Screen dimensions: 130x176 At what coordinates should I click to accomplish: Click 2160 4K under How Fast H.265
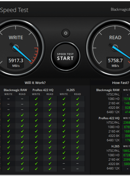[114, 159]
